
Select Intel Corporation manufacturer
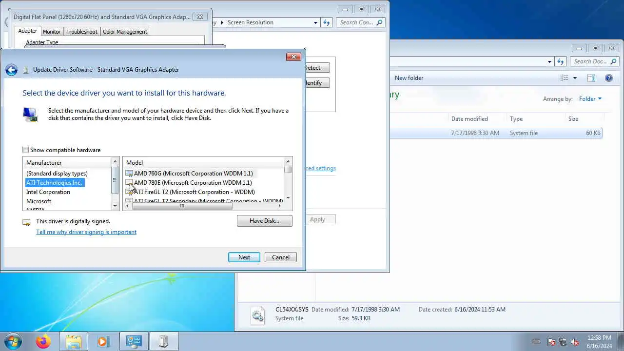click(x=48, y=192)
